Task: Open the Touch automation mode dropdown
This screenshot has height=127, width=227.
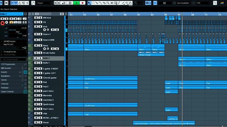Action: [x=44, y=3]
